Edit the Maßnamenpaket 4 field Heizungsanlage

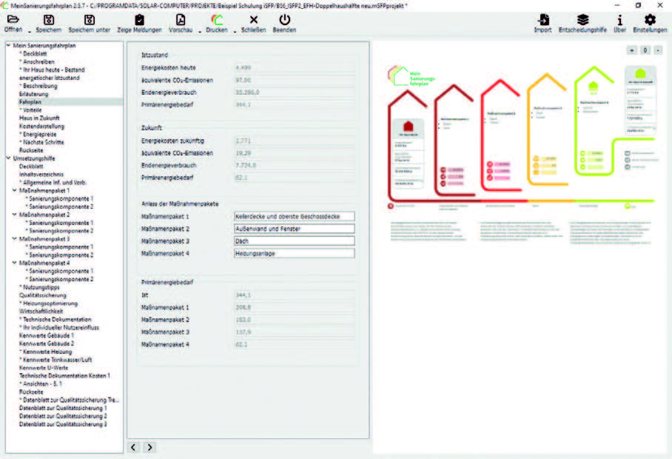point(295,253)
